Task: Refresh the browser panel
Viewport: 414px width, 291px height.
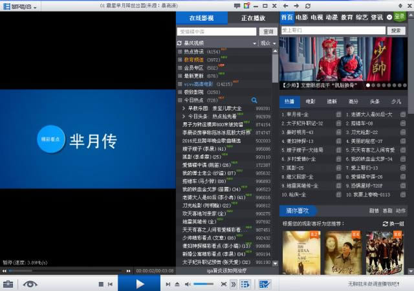Action: [x=308, y=6]
